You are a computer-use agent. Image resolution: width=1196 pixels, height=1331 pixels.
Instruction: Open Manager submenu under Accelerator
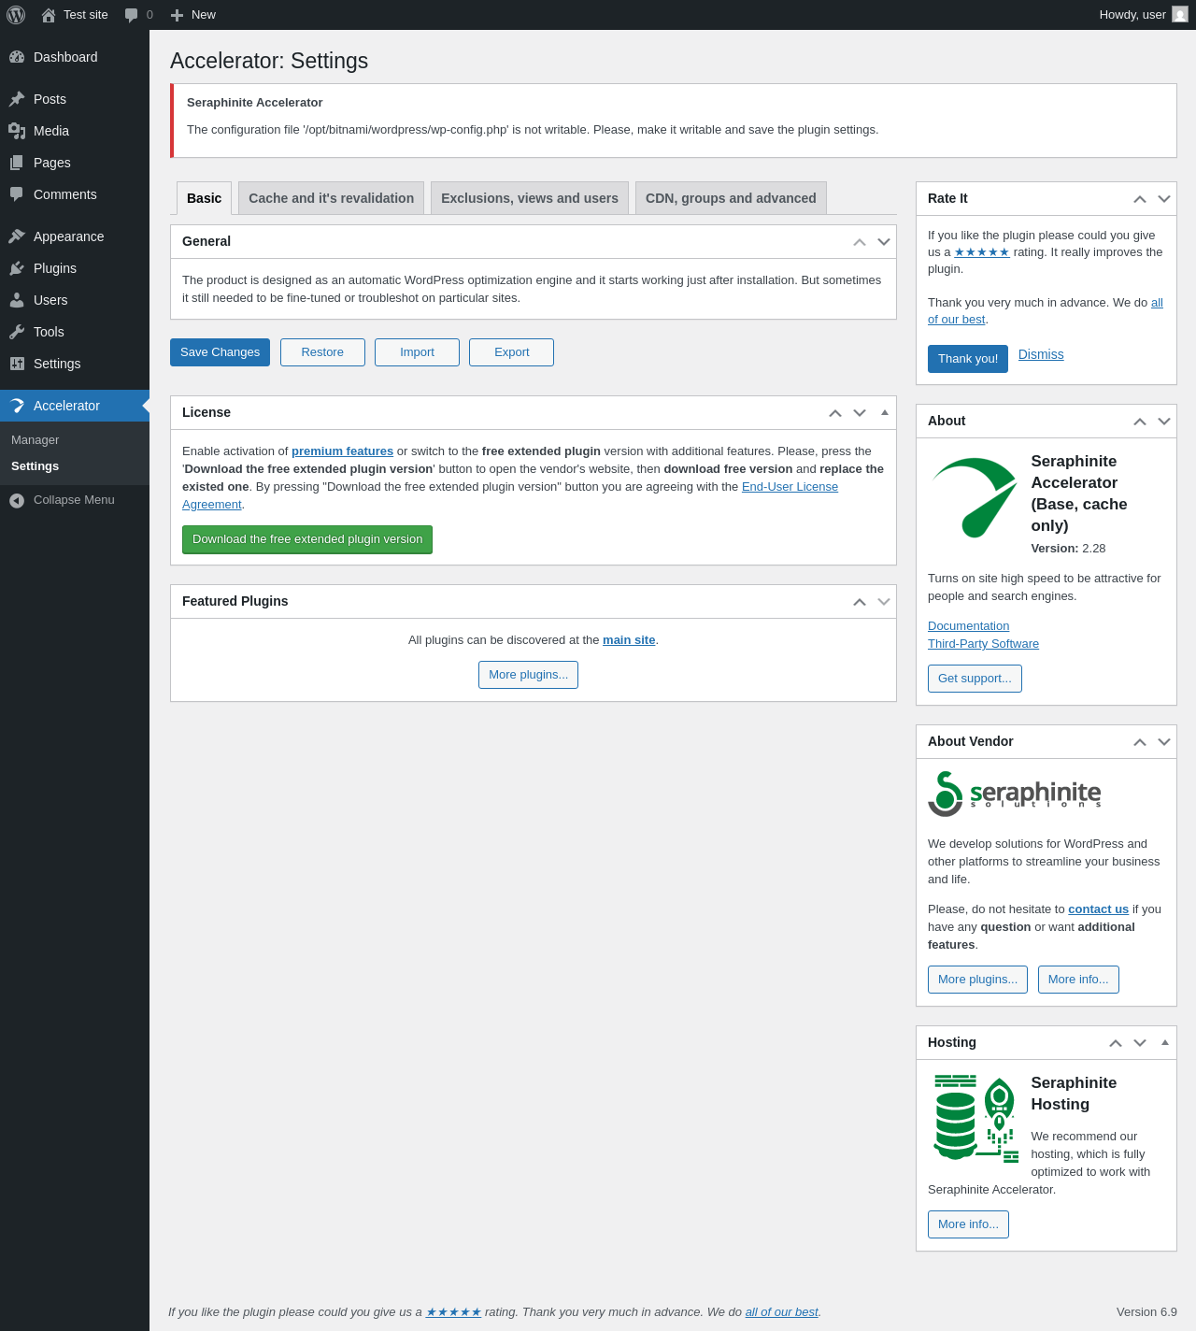75,440
